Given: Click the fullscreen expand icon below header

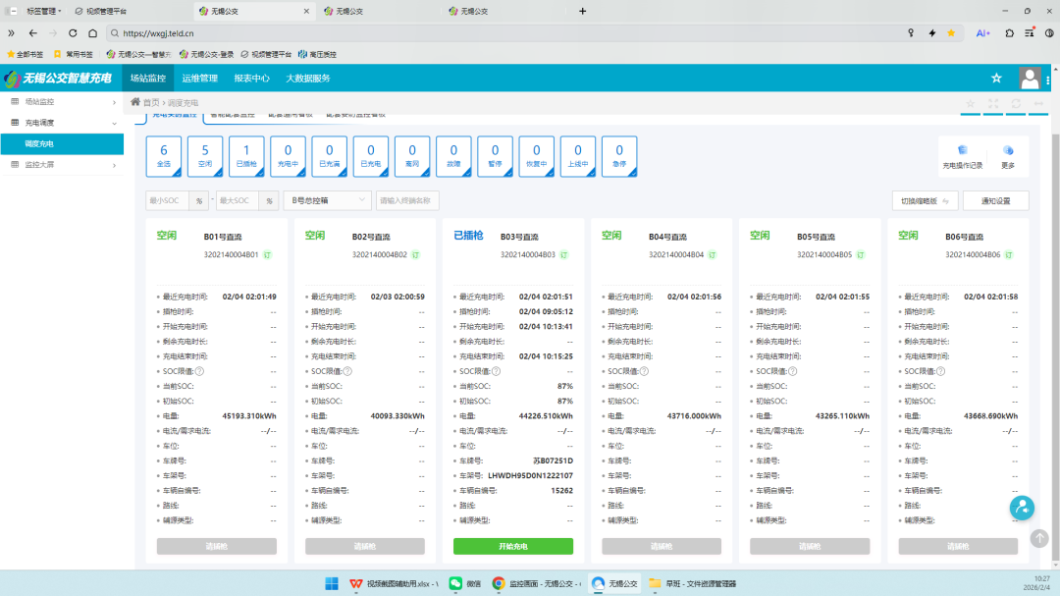Looking at the screenshot, I should coord(993,103).
